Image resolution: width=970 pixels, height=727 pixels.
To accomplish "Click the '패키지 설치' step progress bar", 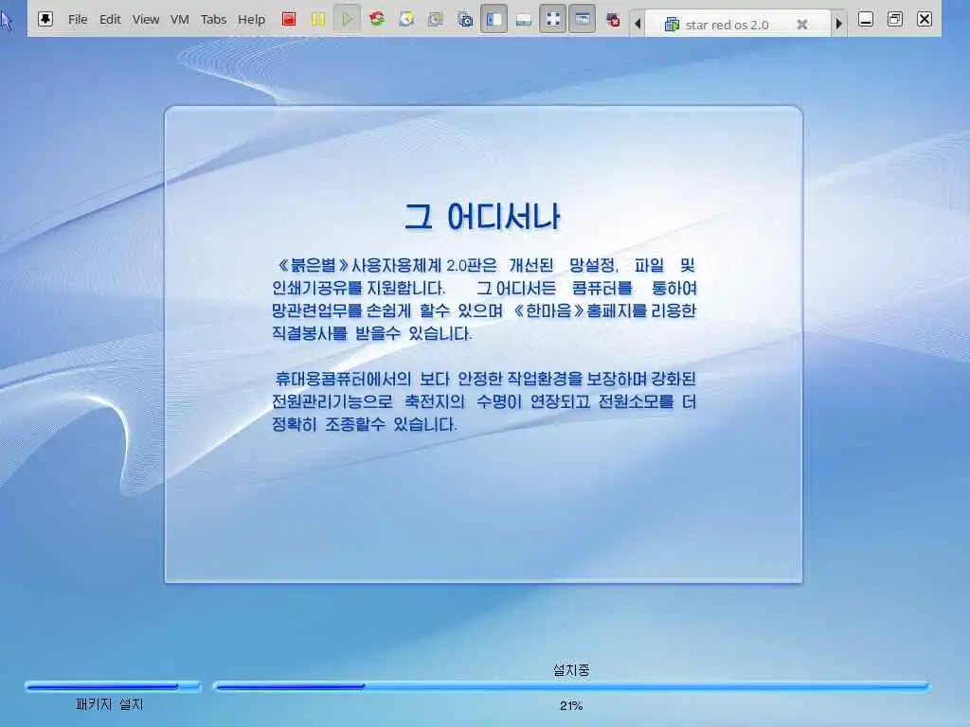I will coord(114,686).
